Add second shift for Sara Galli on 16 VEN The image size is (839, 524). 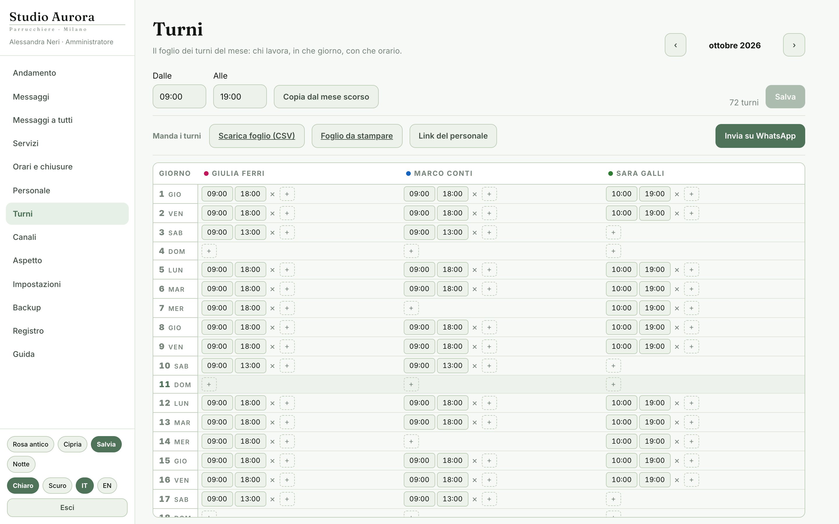[x=691, y=480]
